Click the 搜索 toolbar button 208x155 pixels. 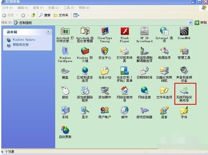(x=45, y=15)
